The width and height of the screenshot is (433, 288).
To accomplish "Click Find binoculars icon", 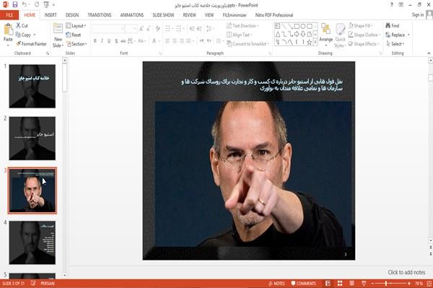I will click(x=388, y=26).
